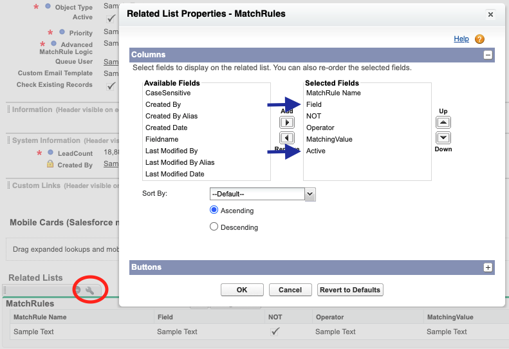Collapse the Columns section

tap(488, 55)
